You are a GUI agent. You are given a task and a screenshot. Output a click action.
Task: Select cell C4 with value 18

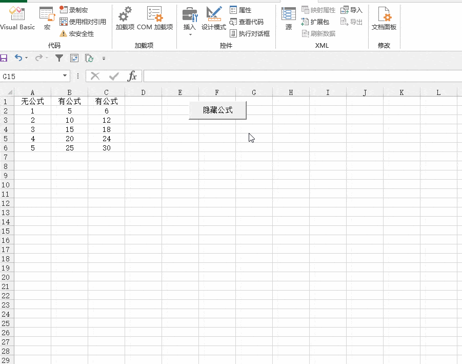[x=106, y=129]
